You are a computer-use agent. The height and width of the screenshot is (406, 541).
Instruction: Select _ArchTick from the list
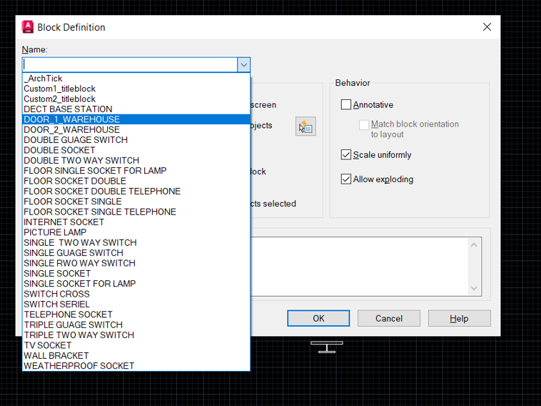pyautogui.click(x=136, y=79)
